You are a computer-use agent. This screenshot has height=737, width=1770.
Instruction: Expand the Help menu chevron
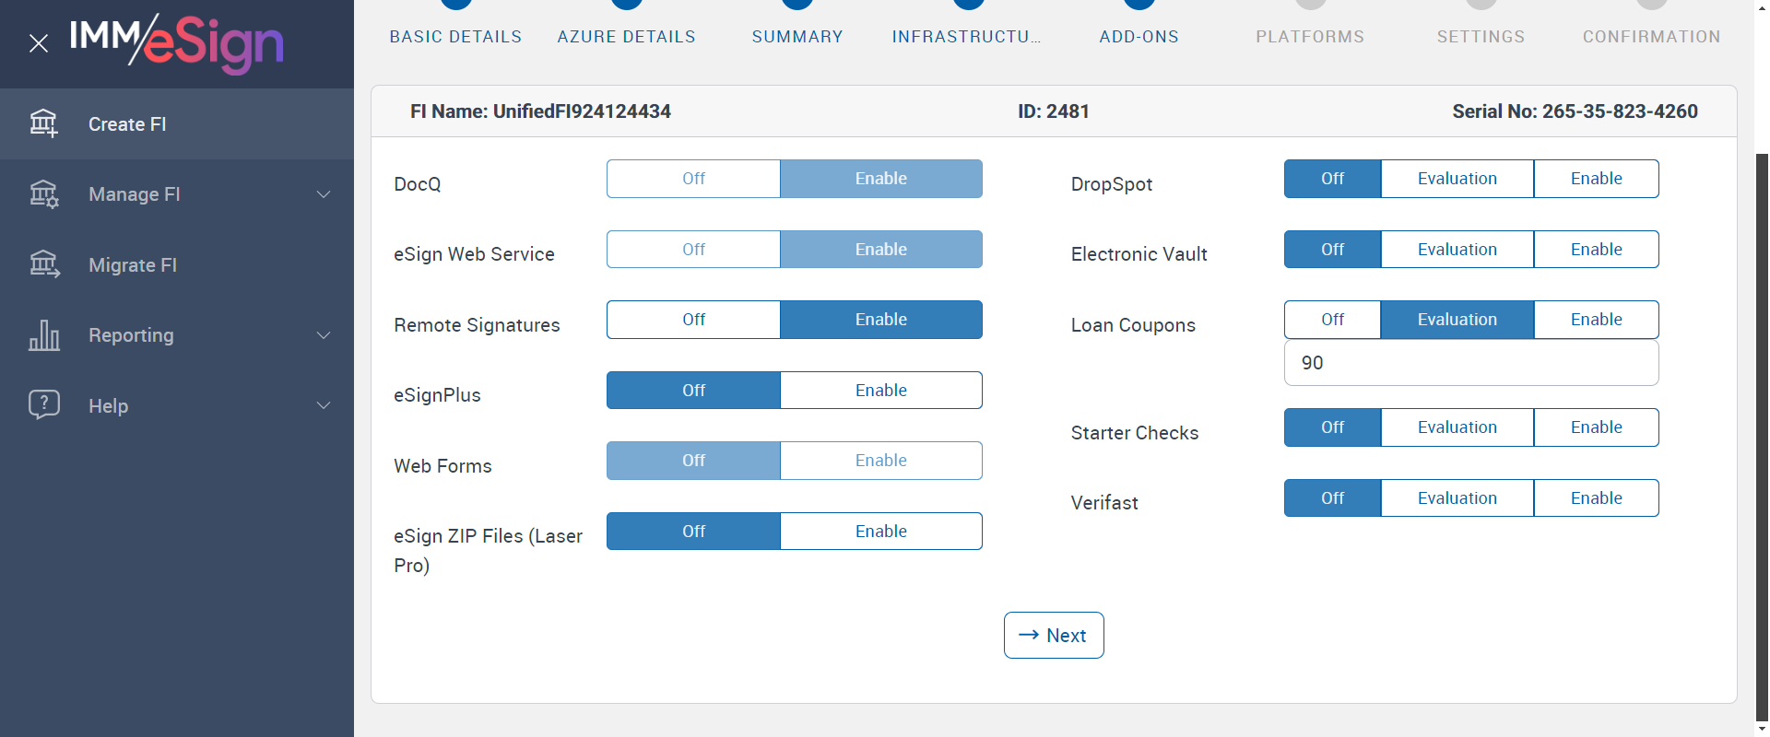click(x=324, y=405)
